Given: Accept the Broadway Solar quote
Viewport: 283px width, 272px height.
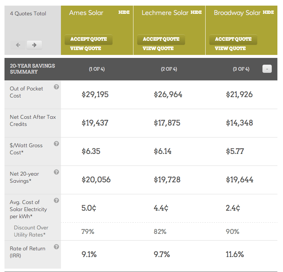Looking at the screenshot, I should pyautogui.click(x=233, y=39).
